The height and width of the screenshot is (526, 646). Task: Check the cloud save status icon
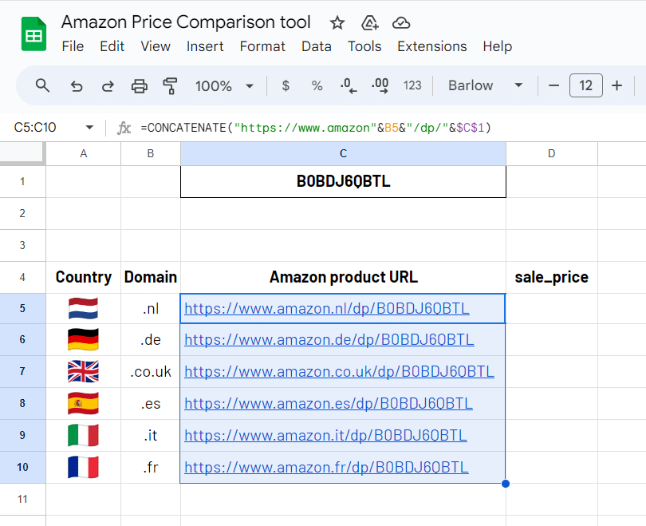tap(401, 22)
